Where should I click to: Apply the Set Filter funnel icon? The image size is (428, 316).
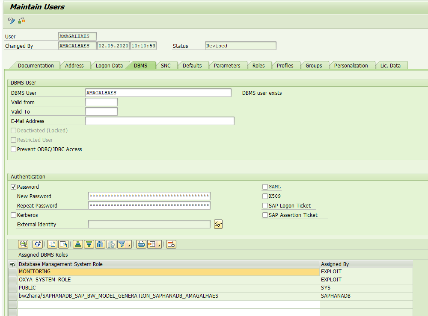(x=122, y=244)
